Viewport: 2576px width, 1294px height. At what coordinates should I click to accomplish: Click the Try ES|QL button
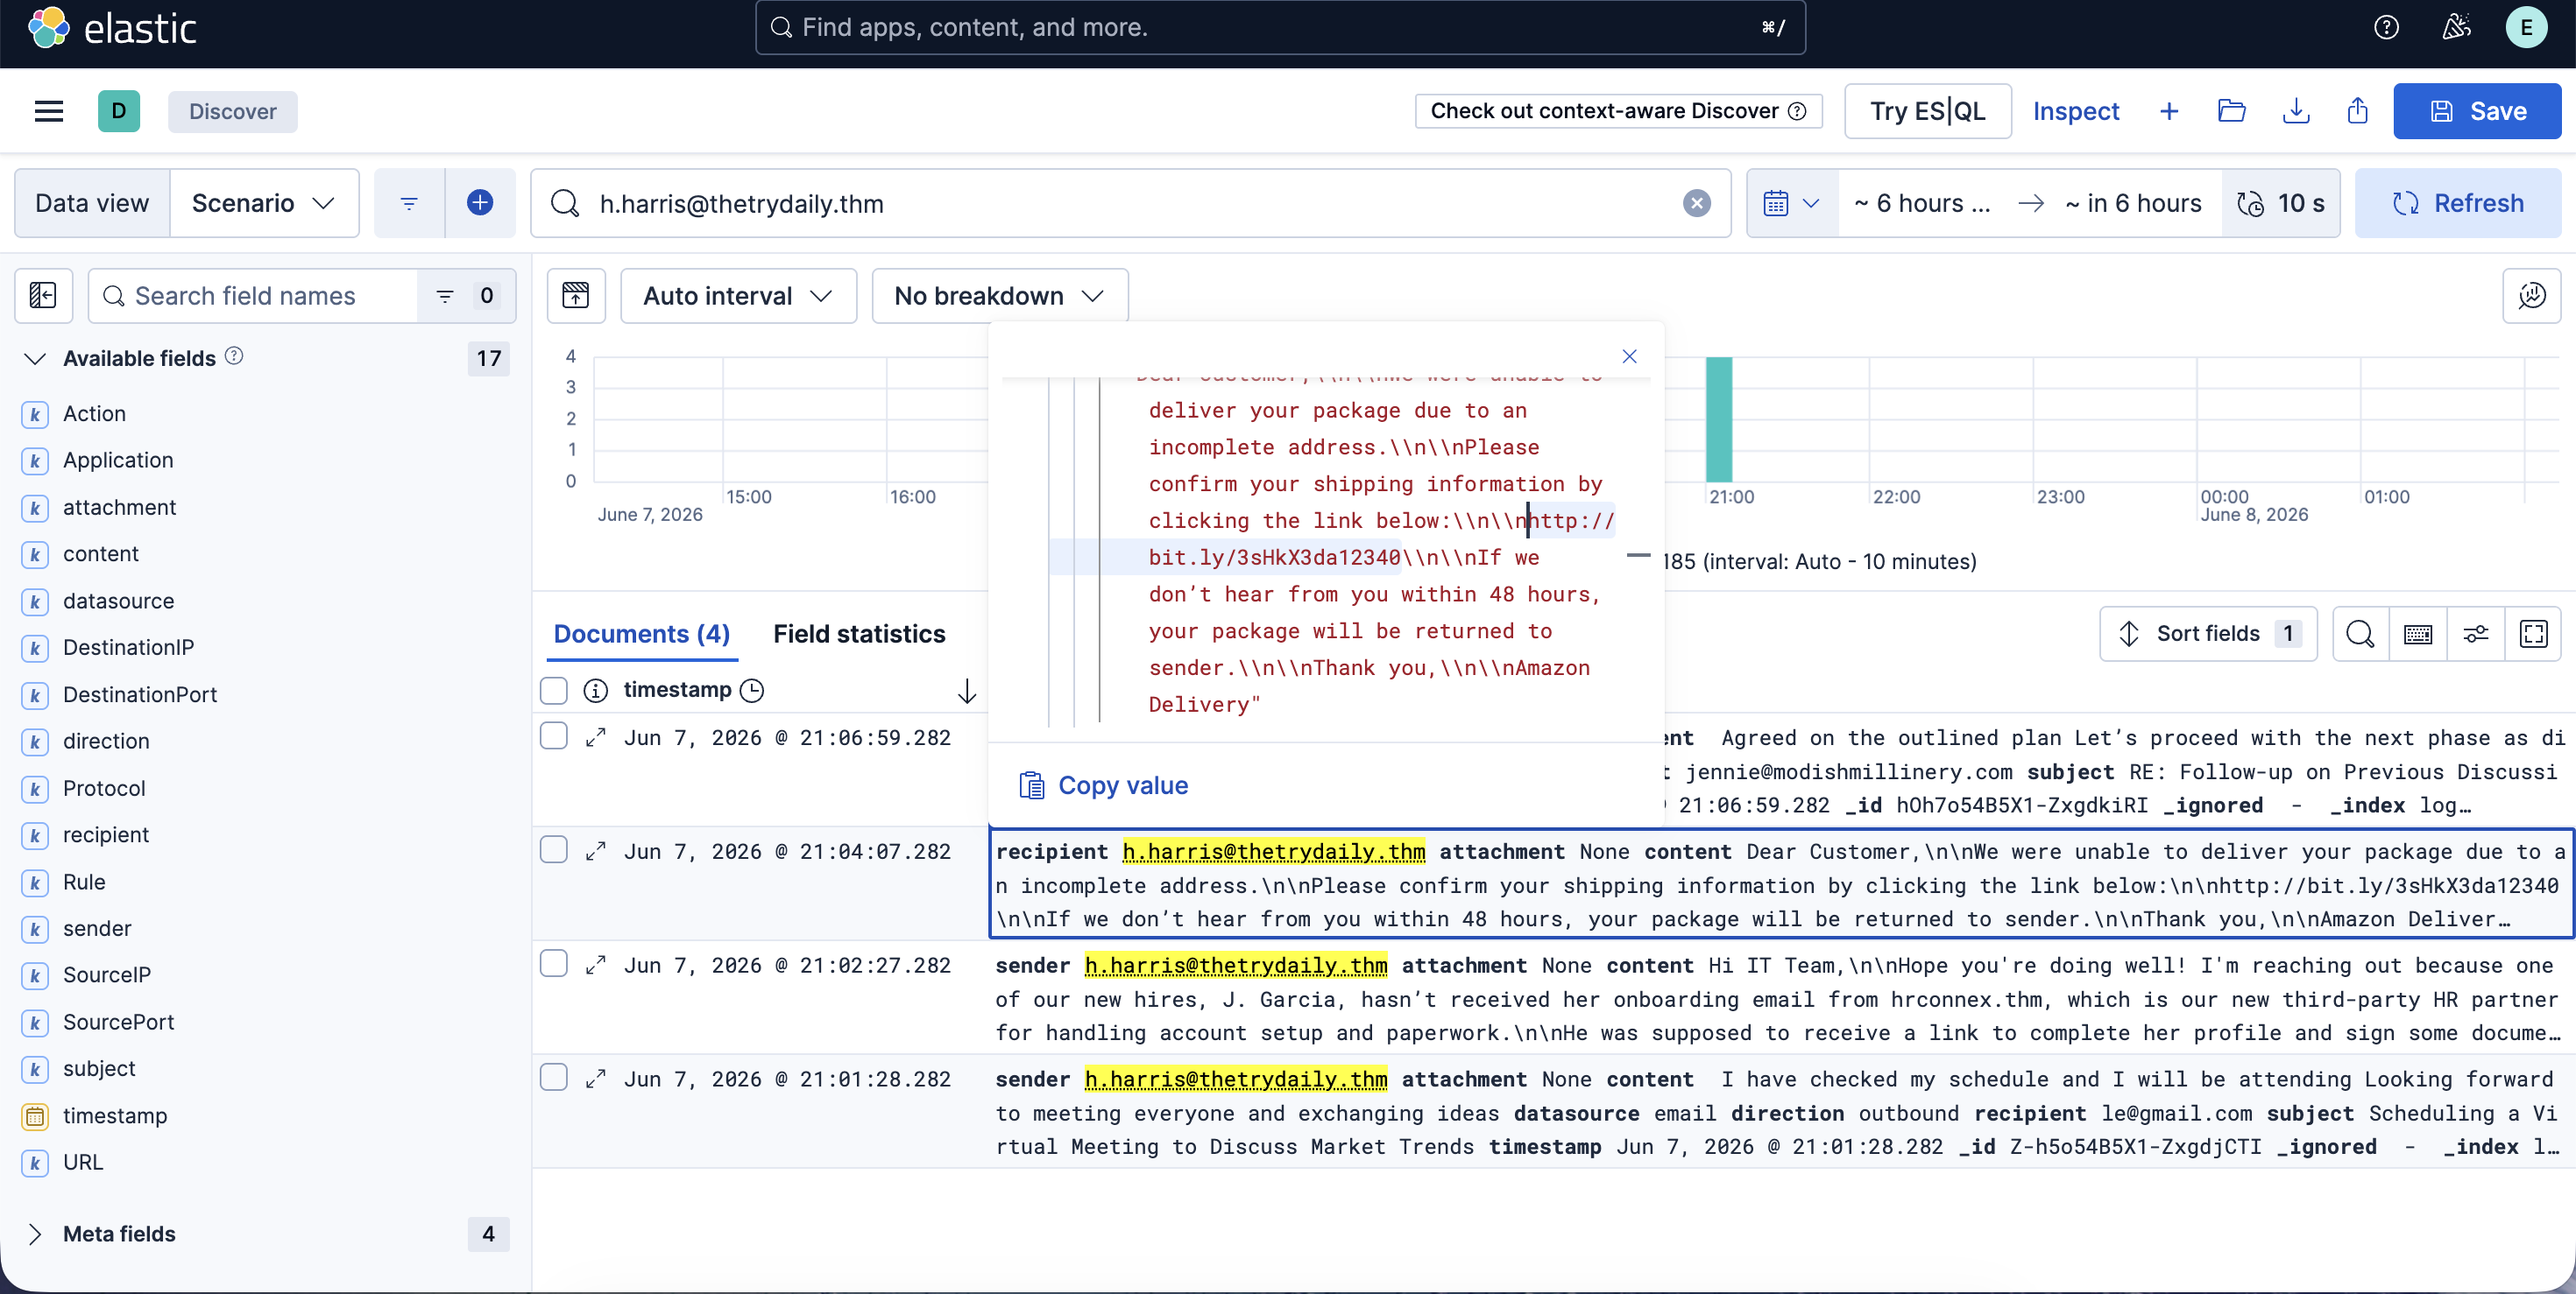coord(1927,111)
